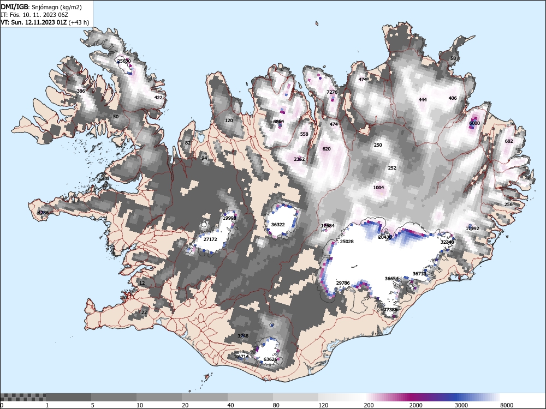Click the snow value '94' on the map
The width and height of the screenshot is (546, 409).
pos(204,158)
